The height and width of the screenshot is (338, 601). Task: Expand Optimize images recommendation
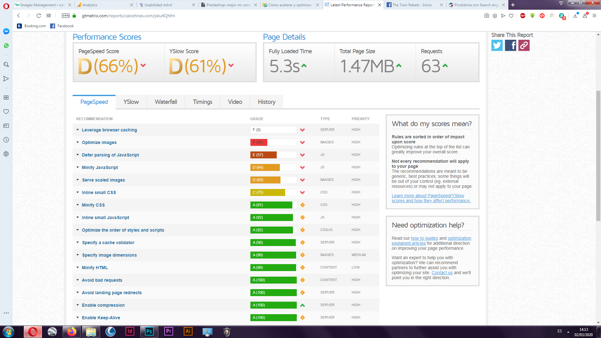tap(99, 142)
